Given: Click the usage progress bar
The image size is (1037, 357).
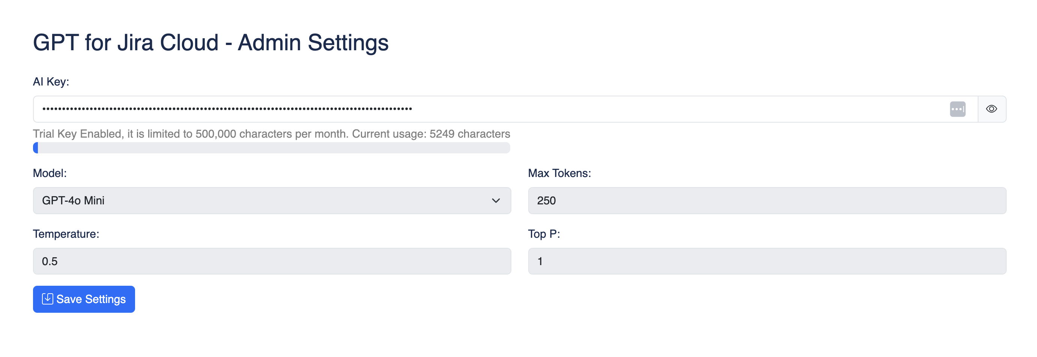Looking at the screenshot, I should click(x=272, y=148).
